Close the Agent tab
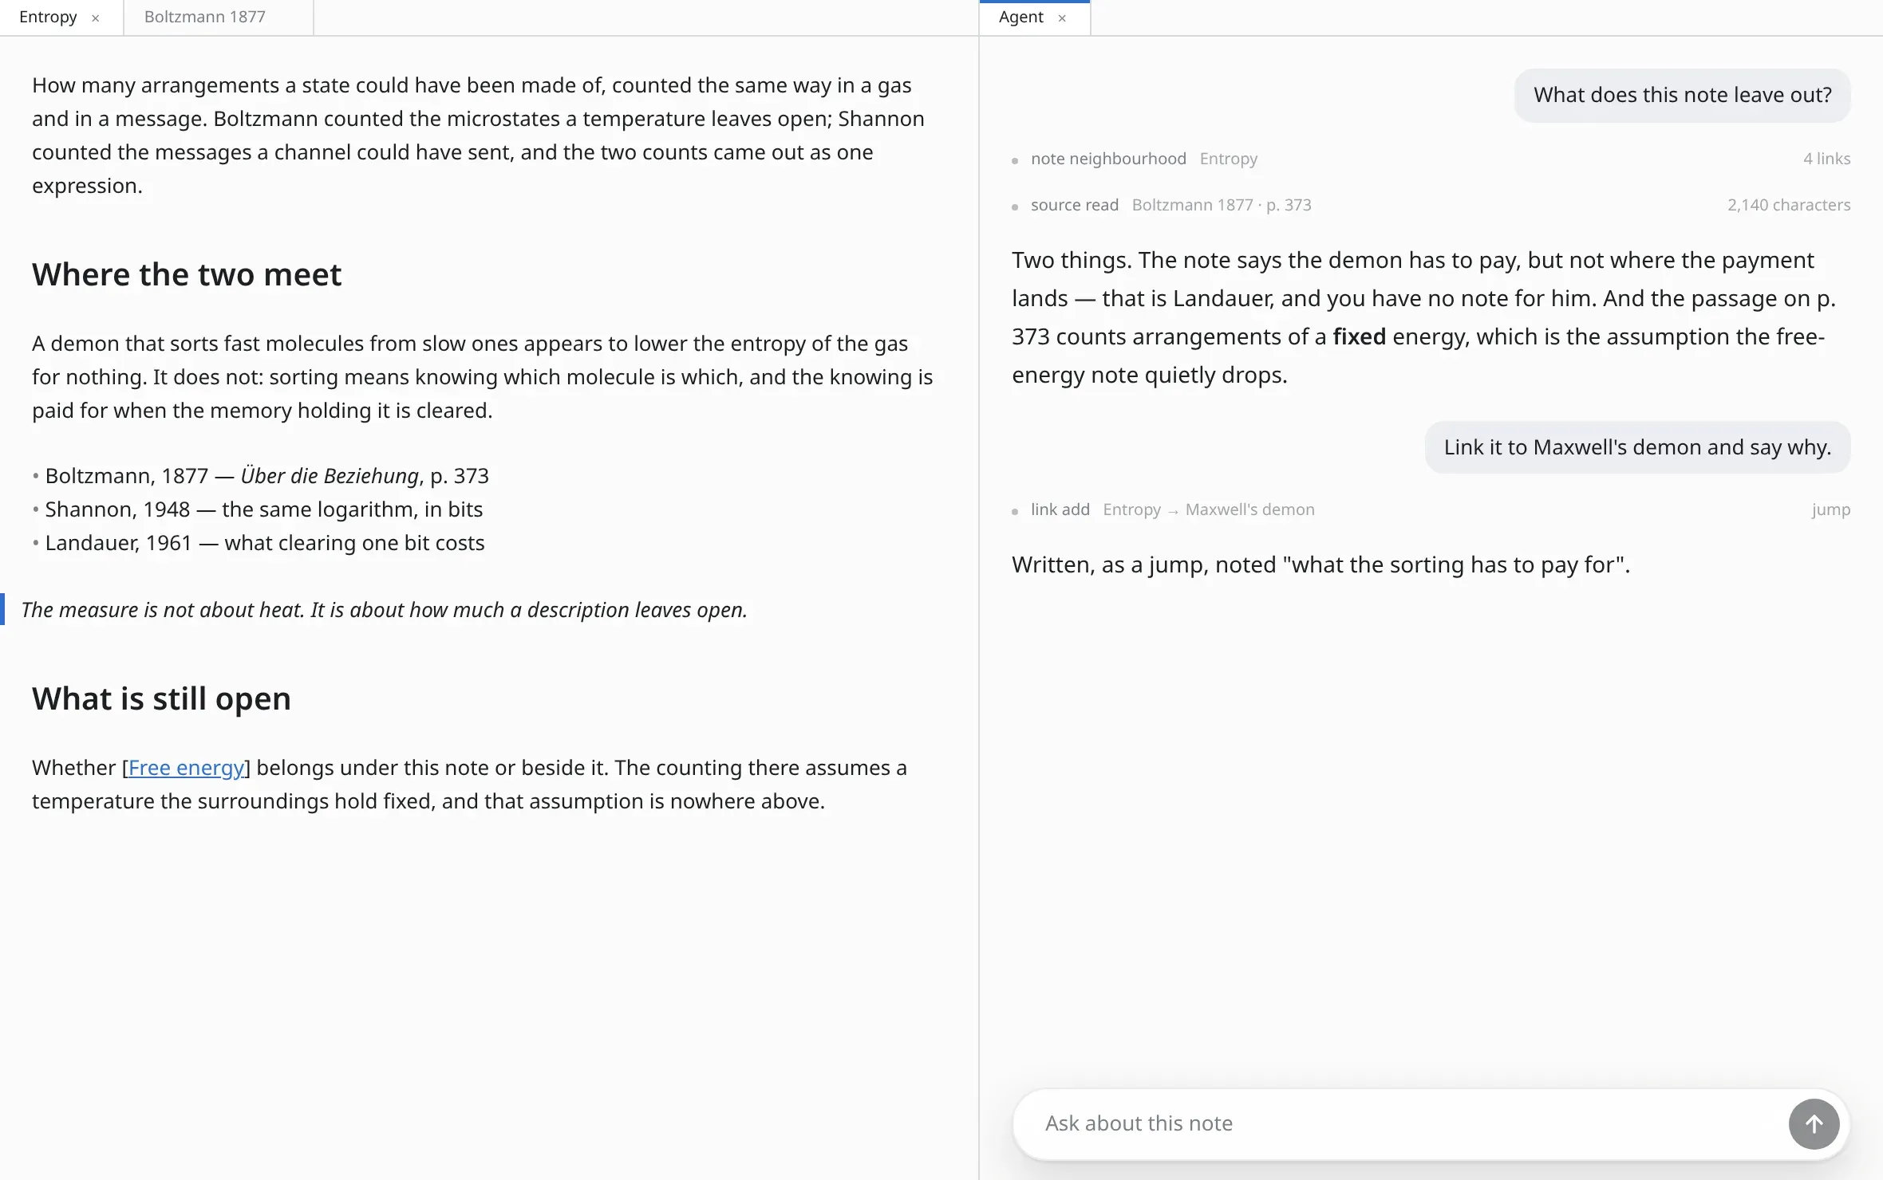The height and width of the screenshot is (1180, 1883). (x=1062, y=18)
